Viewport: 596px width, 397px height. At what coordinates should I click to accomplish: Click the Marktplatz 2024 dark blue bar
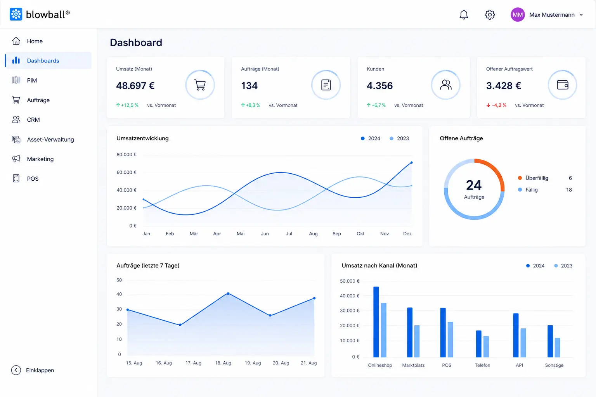pyautogui.click(x=410, y=332)
